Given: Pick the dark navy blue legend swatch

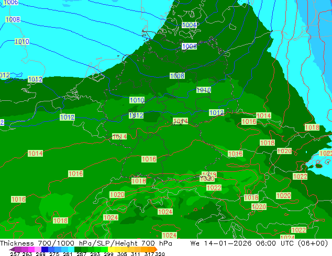Looking at the screenshot, I should click(45, 249).
